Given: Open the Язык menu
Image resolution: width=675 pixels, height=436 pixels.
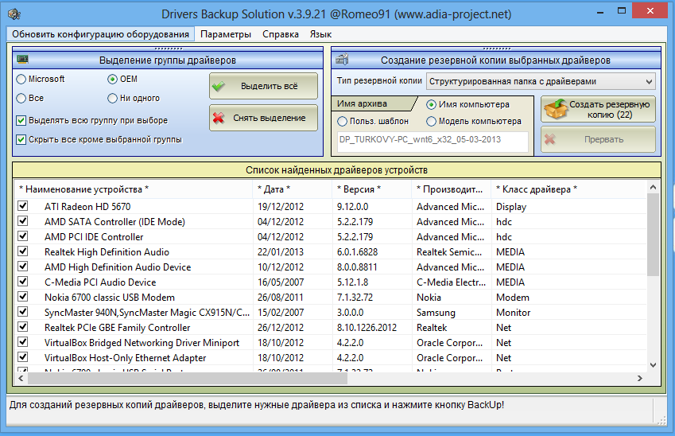Looking at the screenshot, I should pos(320,34).
